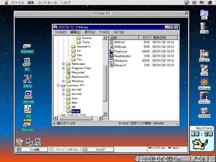Open the ASL folder on Mac desktop
The image size is (216, 162).
click(204, 13)
